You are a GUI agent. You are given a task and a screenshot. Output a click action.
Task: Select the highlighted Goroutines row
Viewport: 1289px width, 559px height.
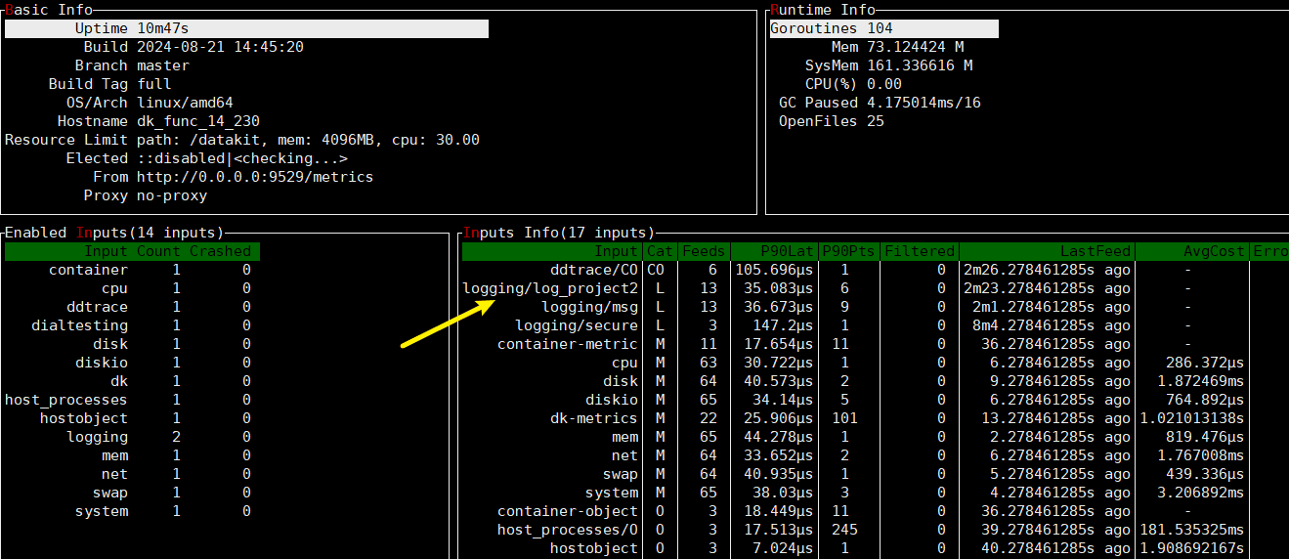(883, 28)
